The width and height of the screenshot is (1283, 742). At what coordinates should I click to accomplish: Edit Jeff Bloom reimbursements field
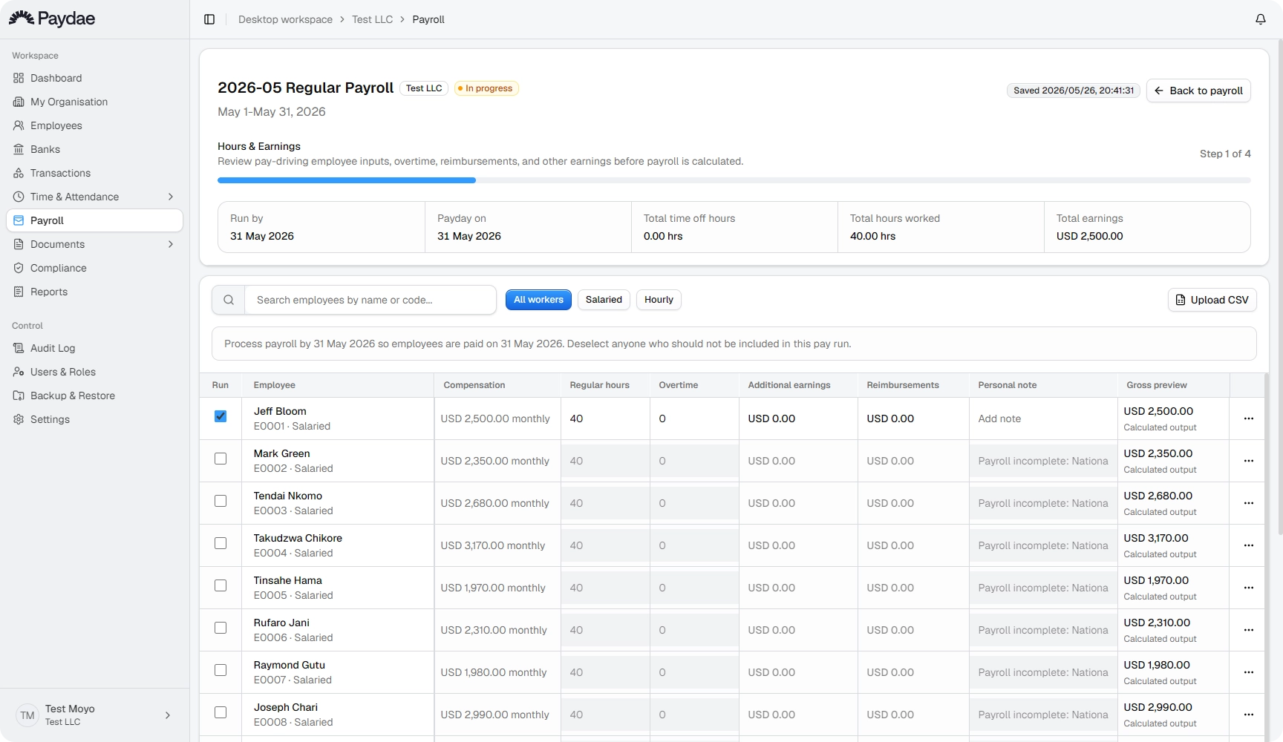tap(913, 418)
